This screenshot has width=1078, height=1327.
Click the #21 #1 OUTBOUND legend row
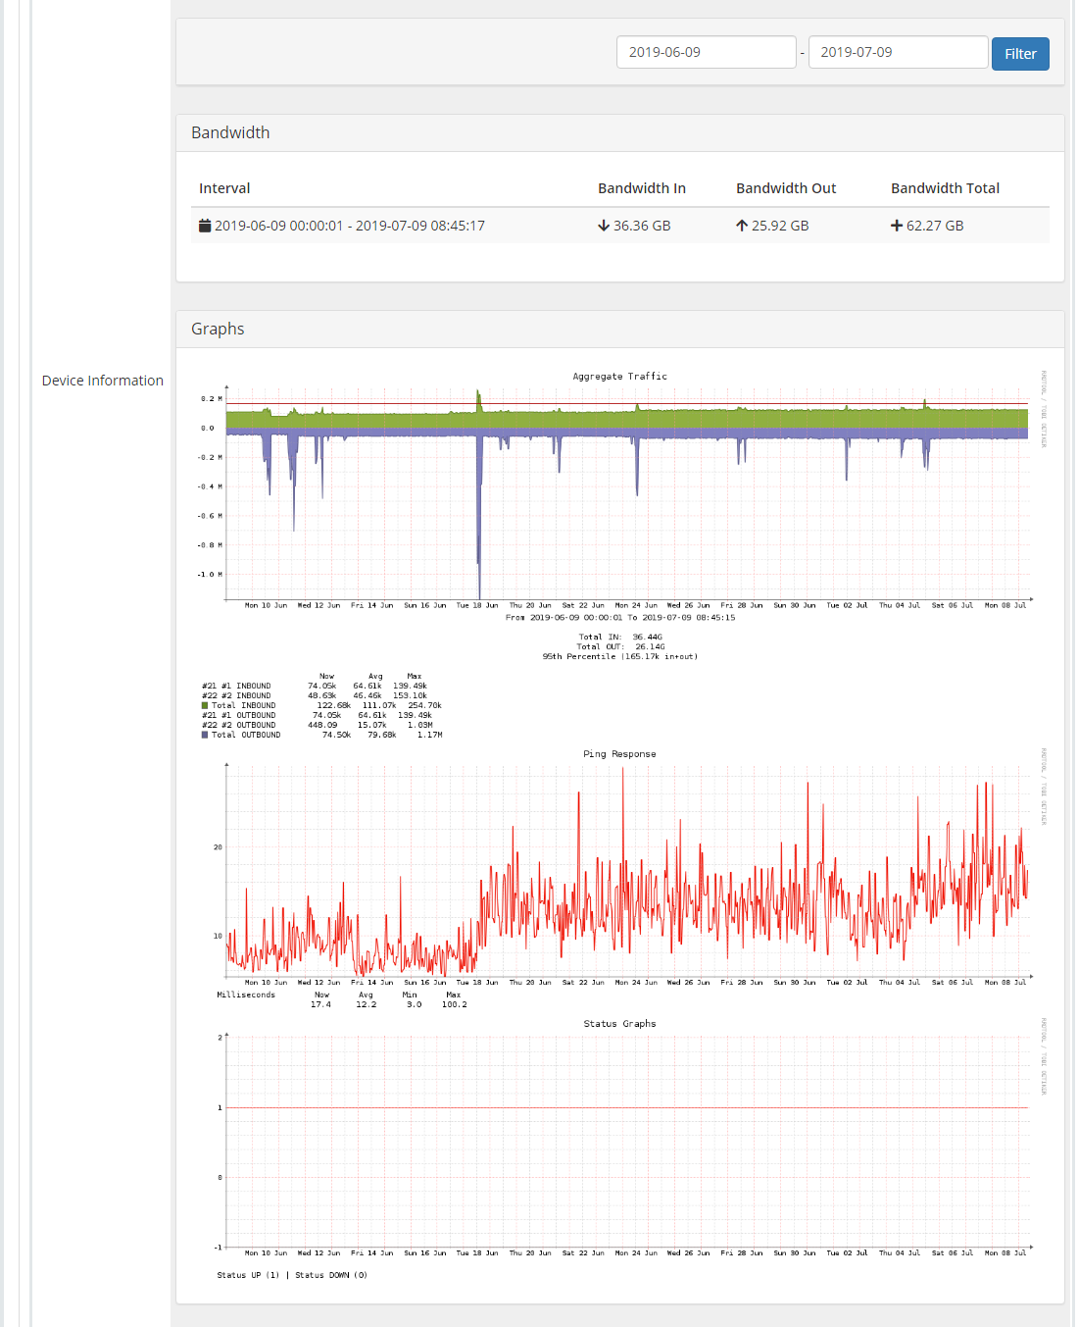(x=317, y=716)
